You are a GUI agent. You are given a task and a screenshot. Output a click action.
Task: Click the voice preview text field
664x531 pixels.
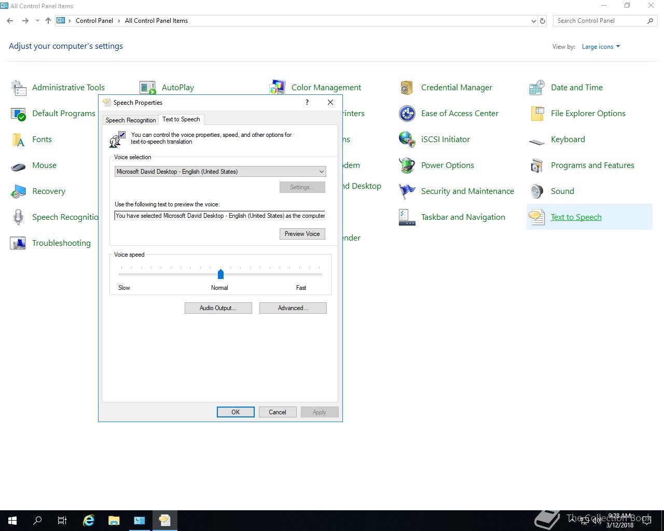pos(220,216)
